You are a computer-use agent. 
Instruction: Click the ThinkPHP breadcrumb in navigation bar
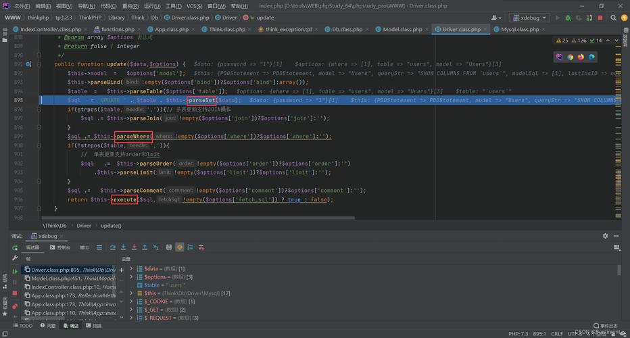[90, 18]
